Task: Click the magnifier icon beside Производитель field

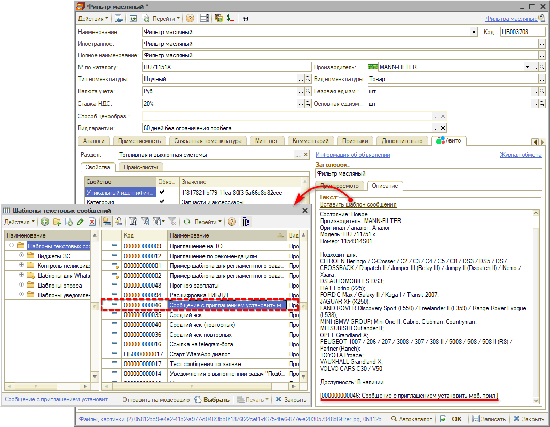Action: pyautogui.click(x=542, y=67)
